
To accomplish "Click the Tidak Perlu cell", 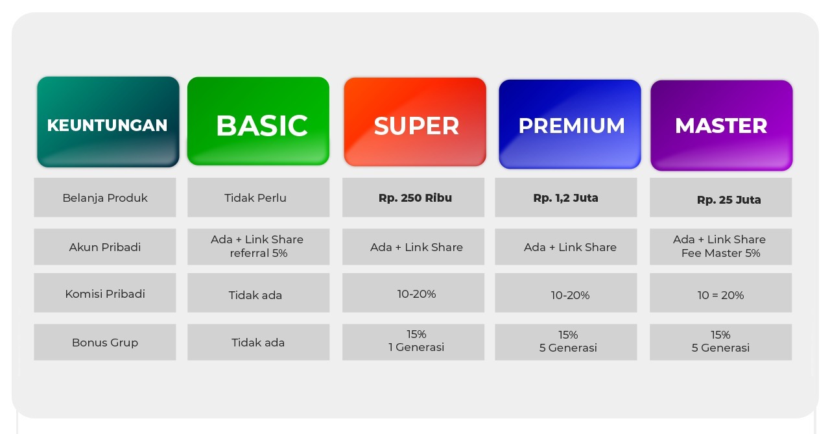I will (x=258, y=198).
